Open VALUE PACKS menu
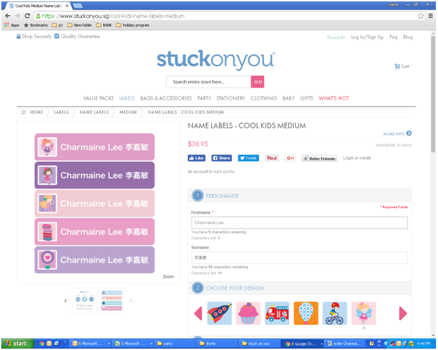This screenshot has width=438, height=350. [98, 98]
